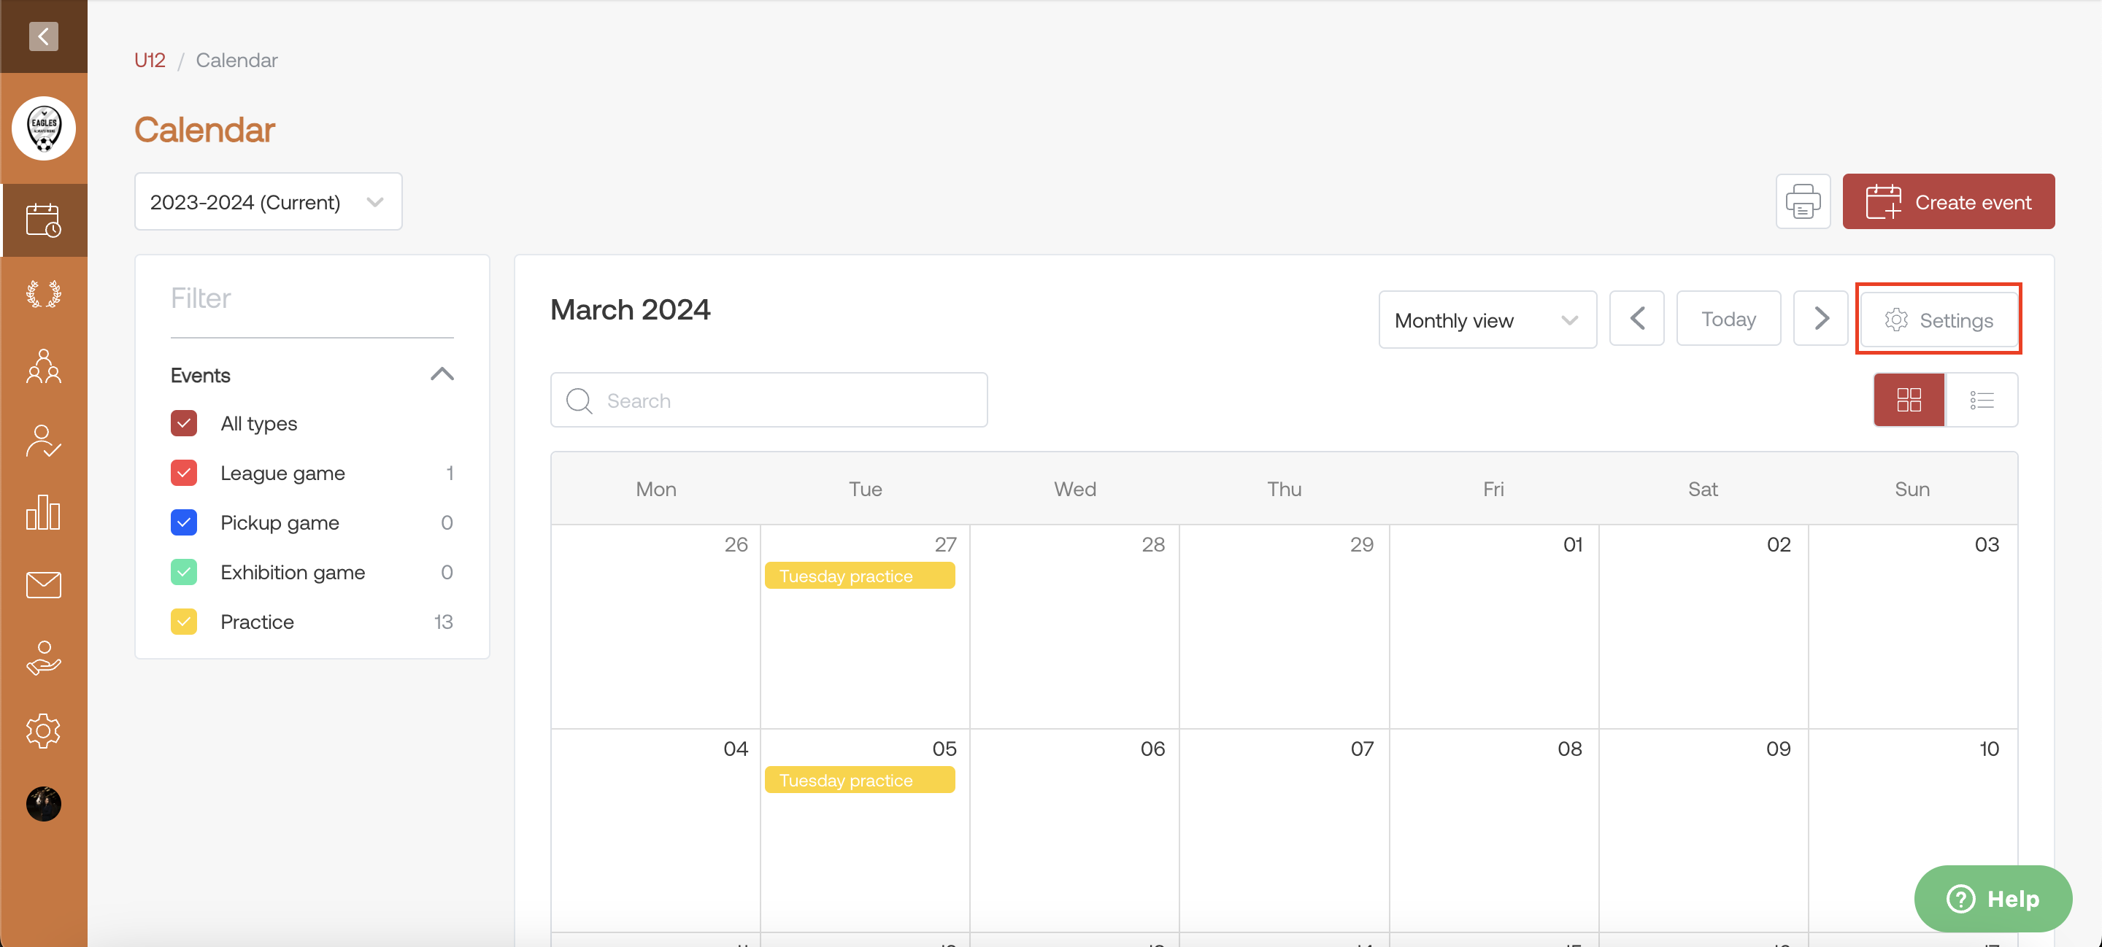Screen dimensions: 2102x947
Task: Click the printer icon button
Action: pos(1803,201)
